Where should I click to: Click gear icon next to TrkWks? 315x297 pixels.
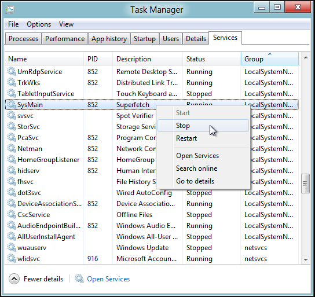pyautogui.click(x=12, y=83)
